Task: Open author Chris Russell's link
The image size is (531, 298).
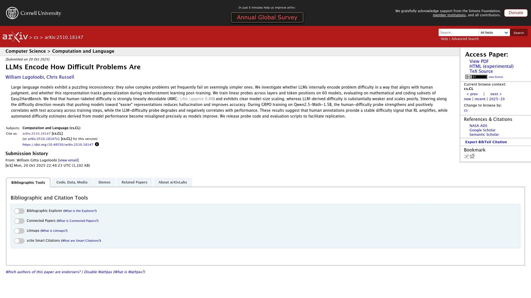Action: point(60,77)
